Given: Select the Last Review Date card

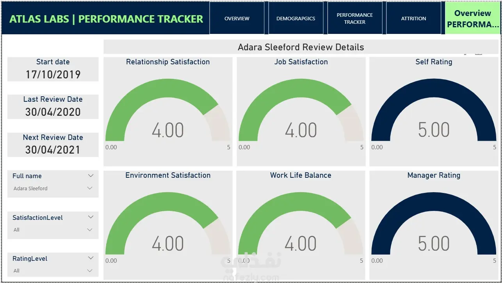Looking at the screenshot, I should (x=53, y=106).
